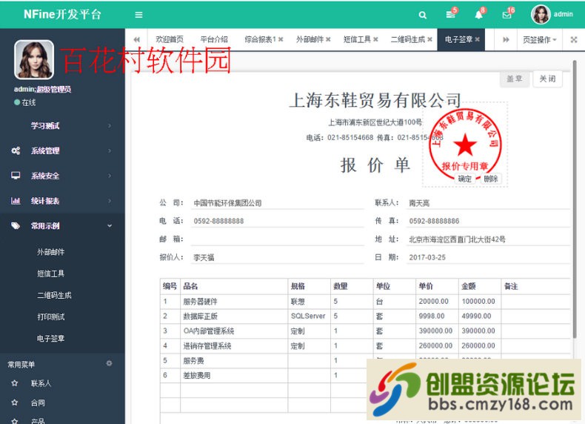Click the 盖章 stamp button
Image resolution: width=585 pixels, height=424 pixels.
pos(515,79)
